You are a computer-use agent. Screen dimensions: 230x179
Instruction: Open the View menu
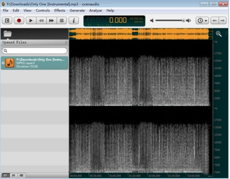point(27,11)
